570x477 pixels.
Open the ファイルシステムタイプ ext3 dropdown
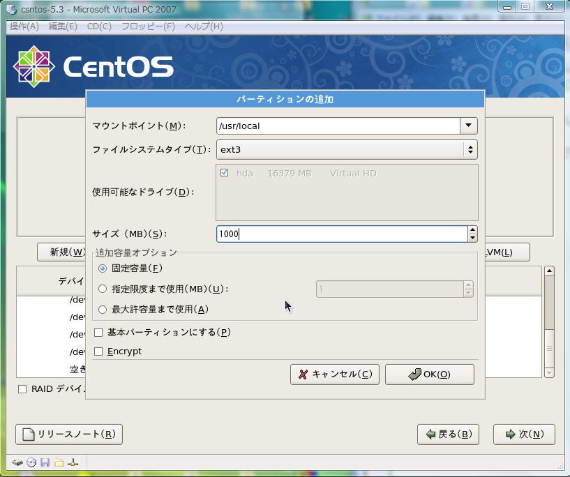(x=347, y=150)
